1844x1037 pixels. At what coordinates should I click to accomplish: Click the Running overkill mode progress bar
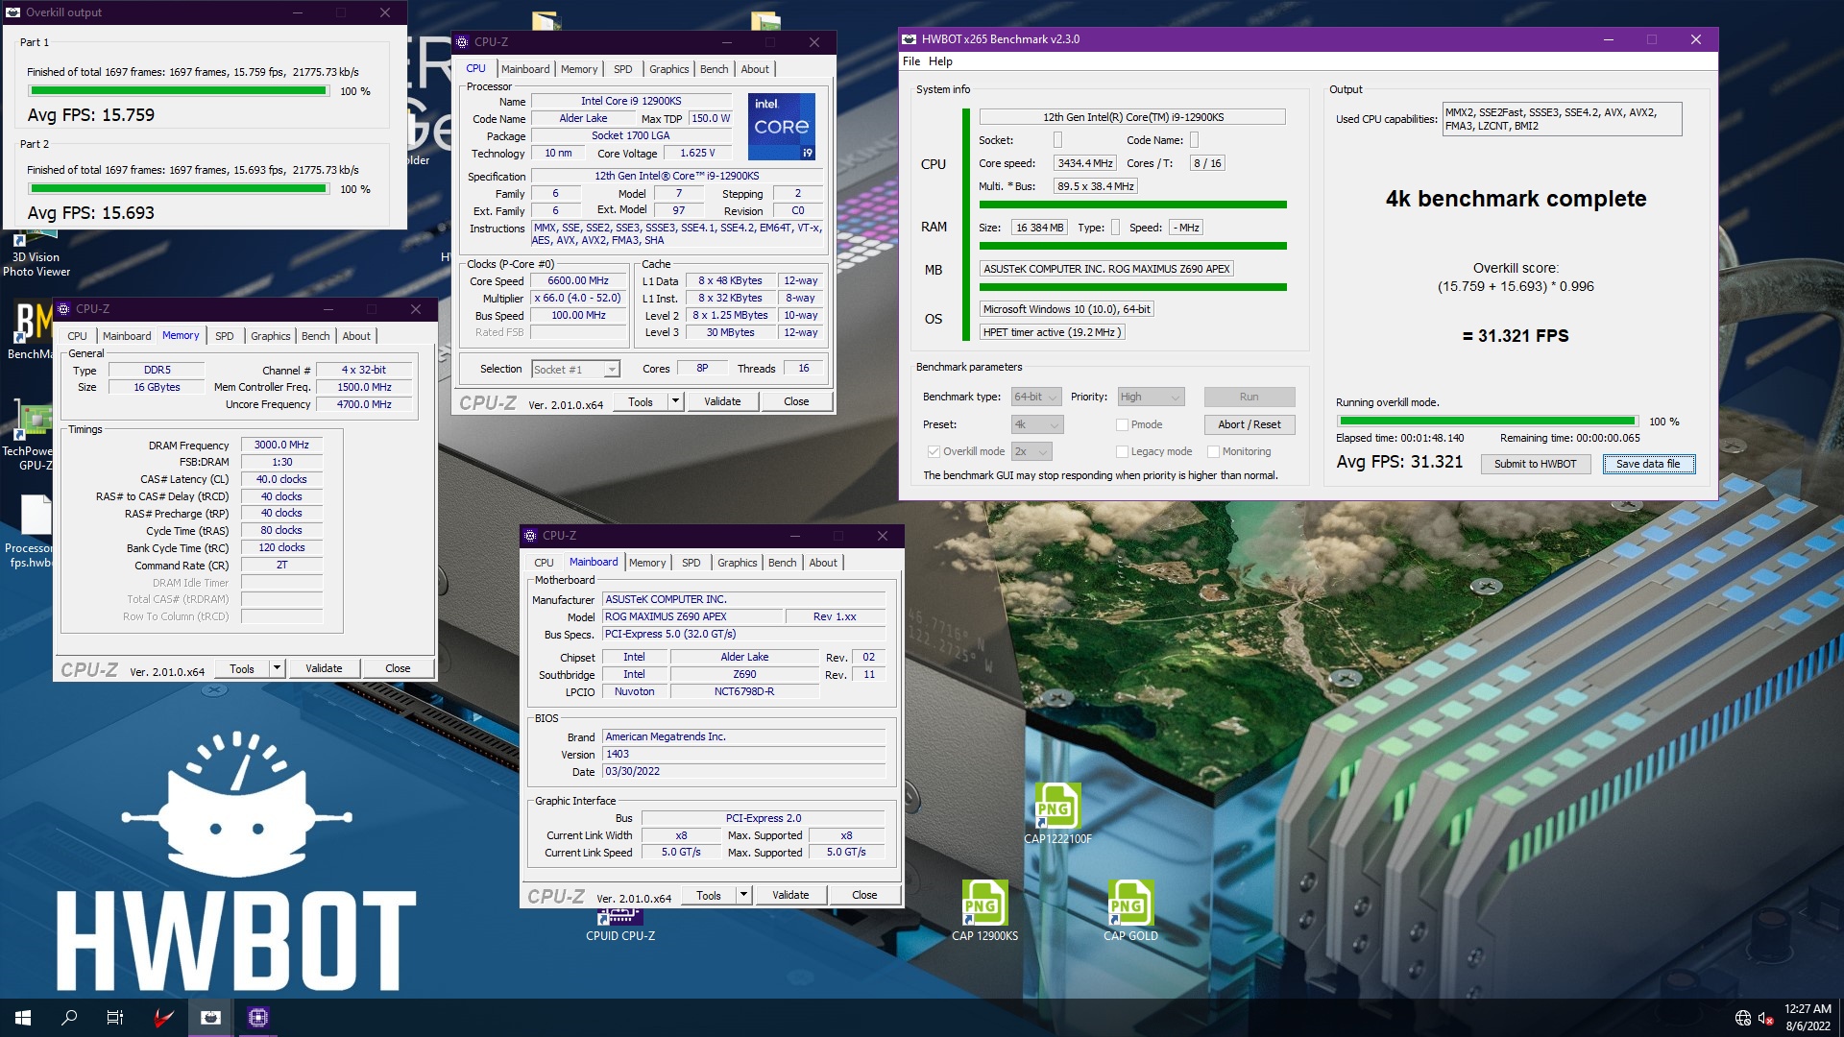(1488, 422)
